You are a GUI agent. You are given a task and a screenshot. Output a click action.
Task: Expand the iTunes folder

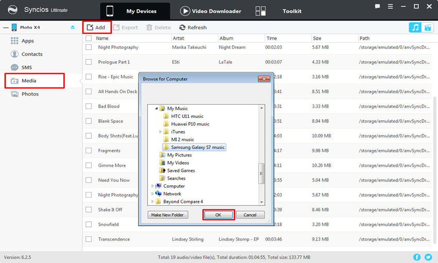click(160, 132)
